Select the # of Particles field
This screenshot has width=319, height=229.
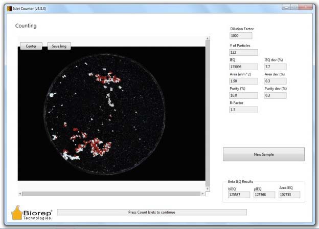pos(243,52)
